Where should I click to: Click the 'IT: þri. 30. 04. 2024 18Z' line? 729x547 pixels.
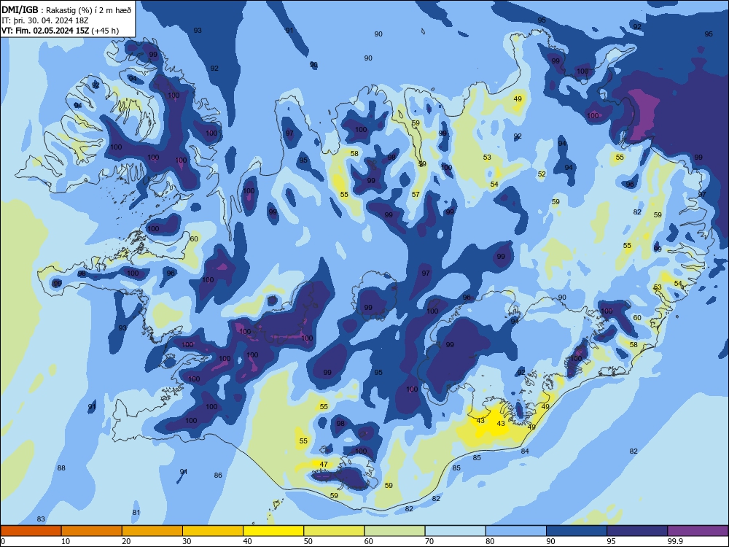click(x=44, y=20)
